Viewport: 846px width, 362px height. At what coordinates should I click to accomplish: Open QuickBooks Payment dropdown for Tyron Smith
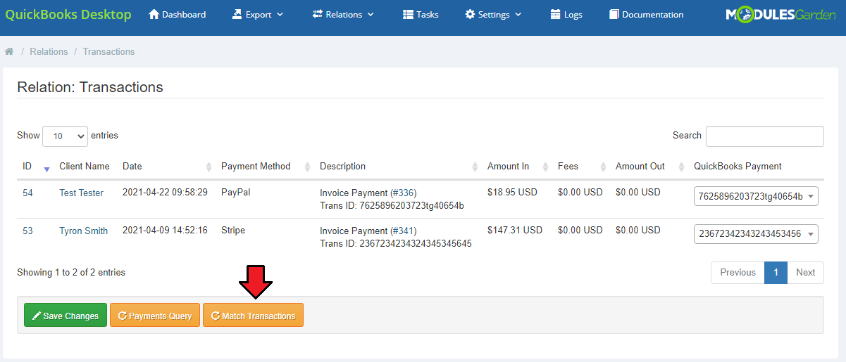756,234
